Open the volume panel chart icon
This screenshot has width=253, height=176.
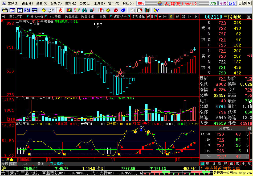tap(35, 10)
